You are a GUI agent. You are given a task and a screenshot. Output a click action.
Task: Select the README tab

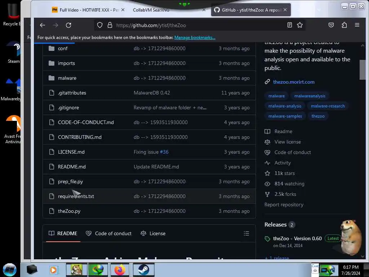point(63,233)
